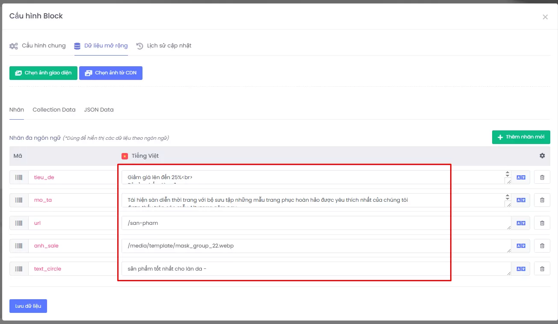Click the tieu_de text scroll stepper

[508, 174]
